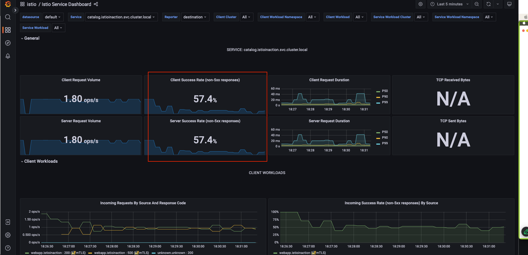Open the Service catalog.istioinaction dropdown

point(121,17)
